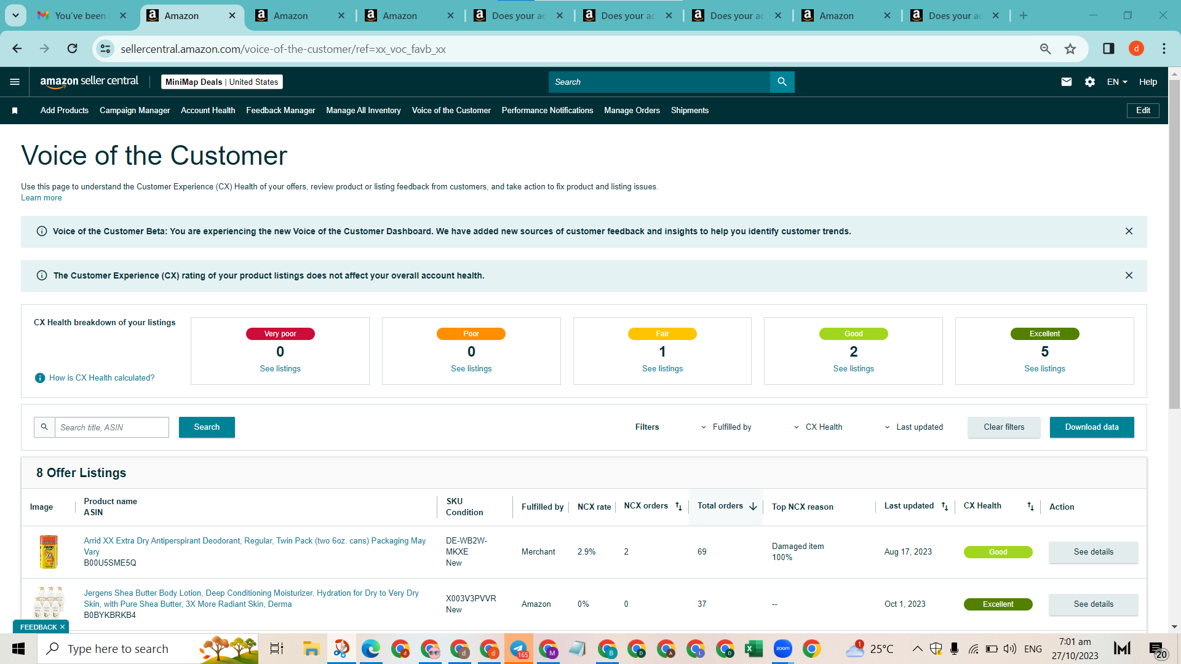Switch to the You've been Gmail tab
This screenshot has height=664, width=1181.
(80, 16)
